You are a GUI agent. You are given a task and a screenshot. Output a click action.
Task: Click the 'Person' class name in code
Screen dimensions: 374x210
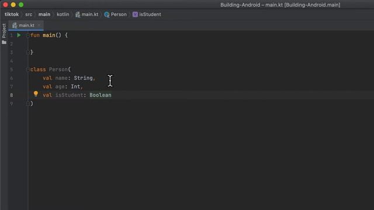click(58, 69)
